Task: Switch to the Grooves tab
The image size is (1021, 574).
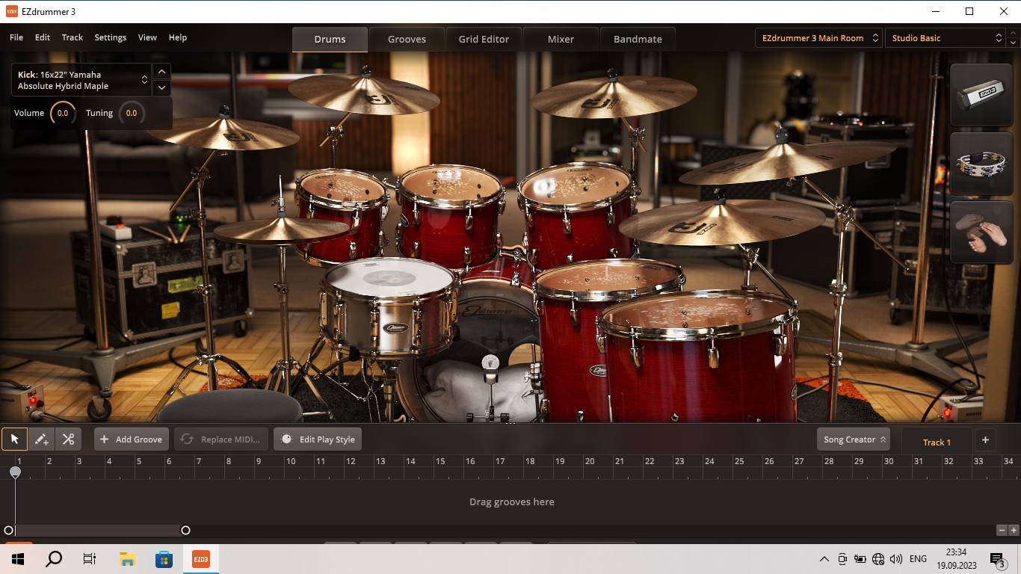Action: coord(407,40)
